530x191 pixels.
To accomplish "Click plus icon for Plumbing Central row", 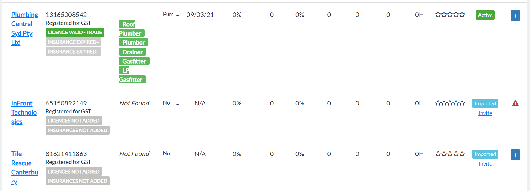I will click(515, 16).
